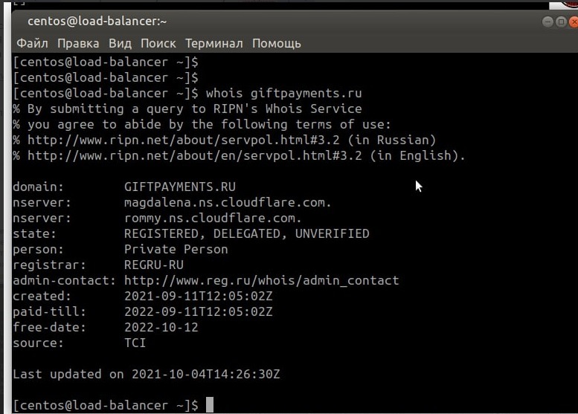
Task: Open the Правка menu
Action: [78, 43]
